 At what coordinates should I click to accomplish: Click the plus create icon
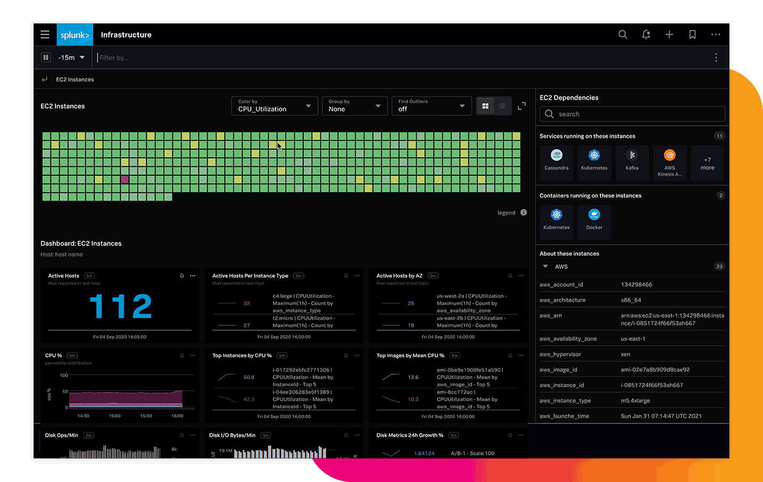click(x=669, y=35)
